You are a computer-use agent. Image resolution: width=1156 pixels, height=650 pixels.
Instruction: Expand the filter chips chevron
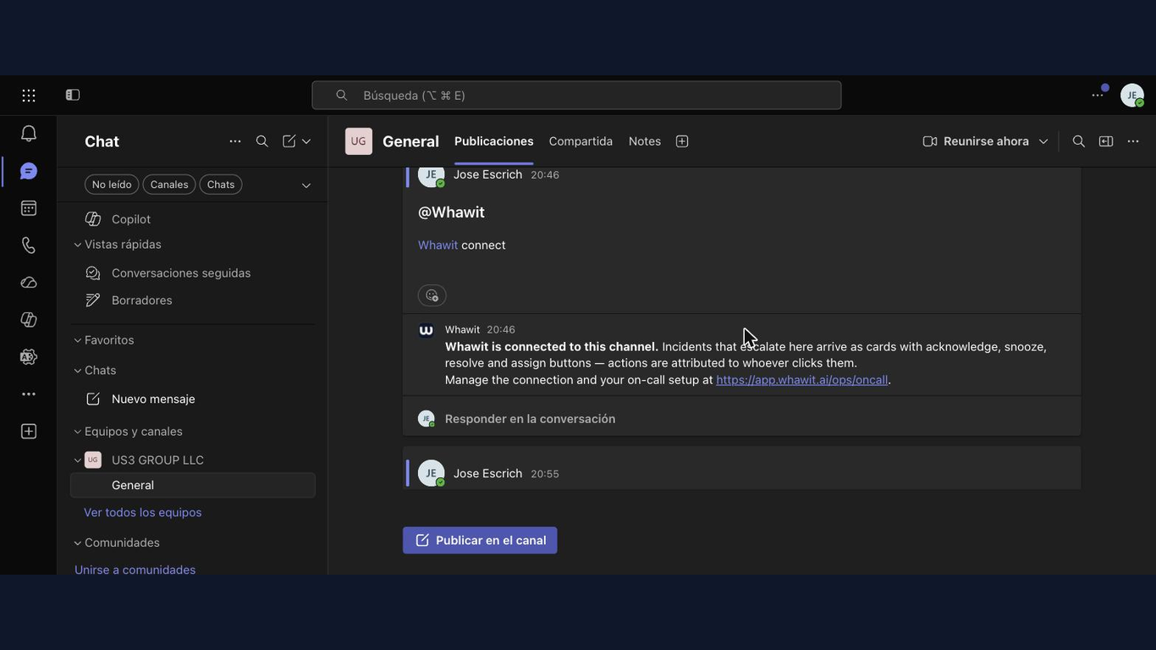[306, 185]
